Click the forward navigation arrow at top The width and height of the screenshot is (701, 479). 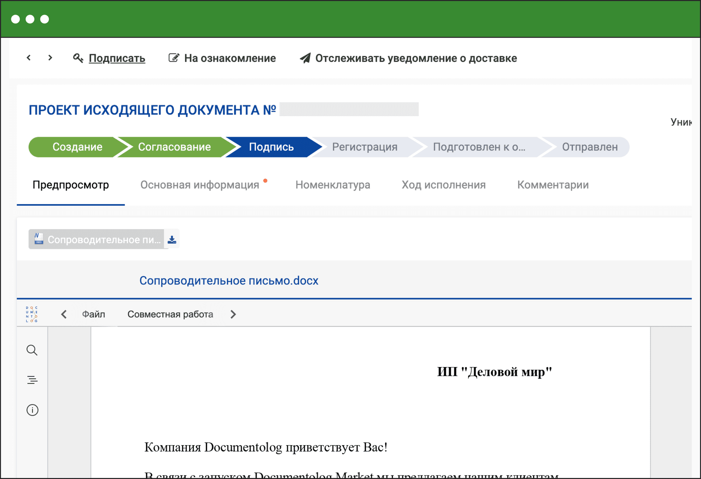click(50, 58)
